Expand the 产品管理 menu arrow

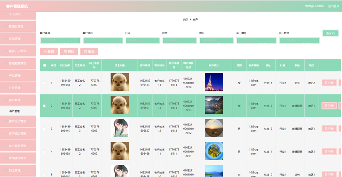pos(33,76)
